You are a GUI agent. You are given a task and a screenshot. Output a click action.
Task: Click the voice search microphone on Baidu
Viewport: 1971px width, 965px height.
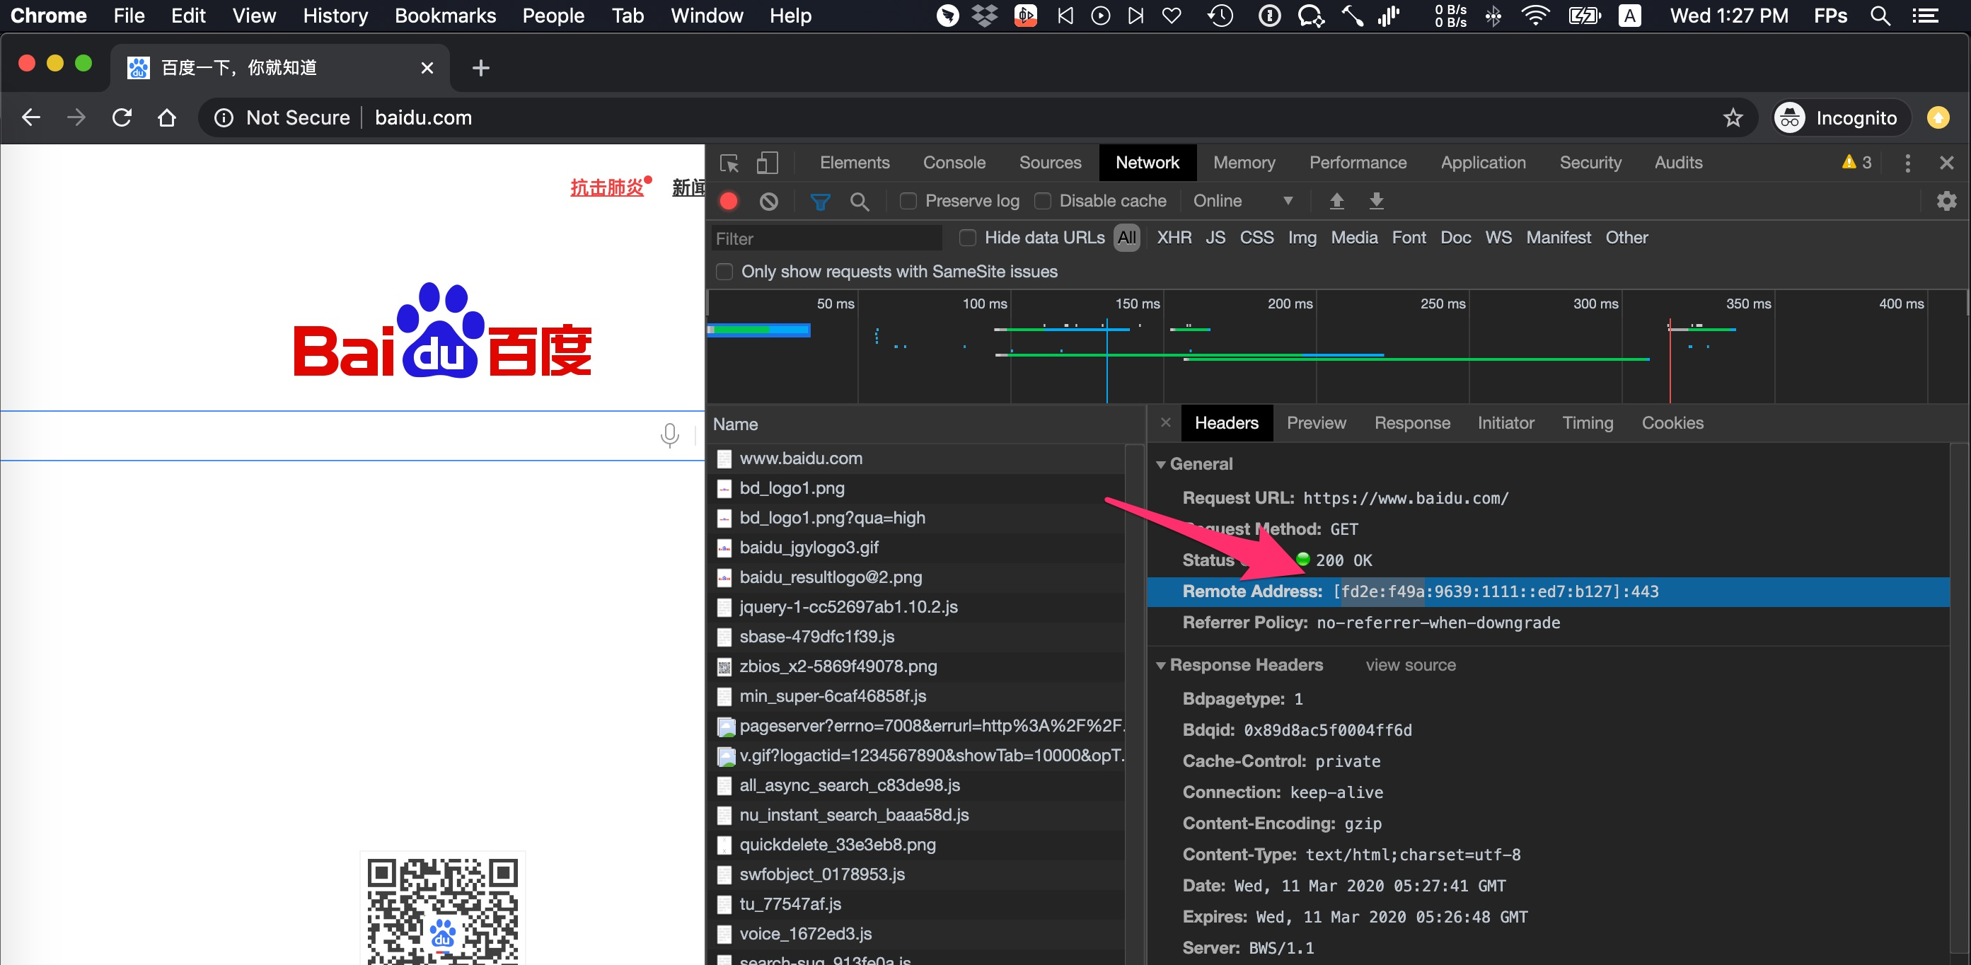point(669,434)
